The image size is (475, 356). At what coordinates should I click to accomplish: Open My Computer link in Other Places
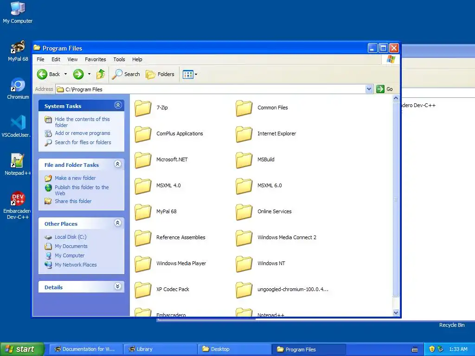point(70,255)
